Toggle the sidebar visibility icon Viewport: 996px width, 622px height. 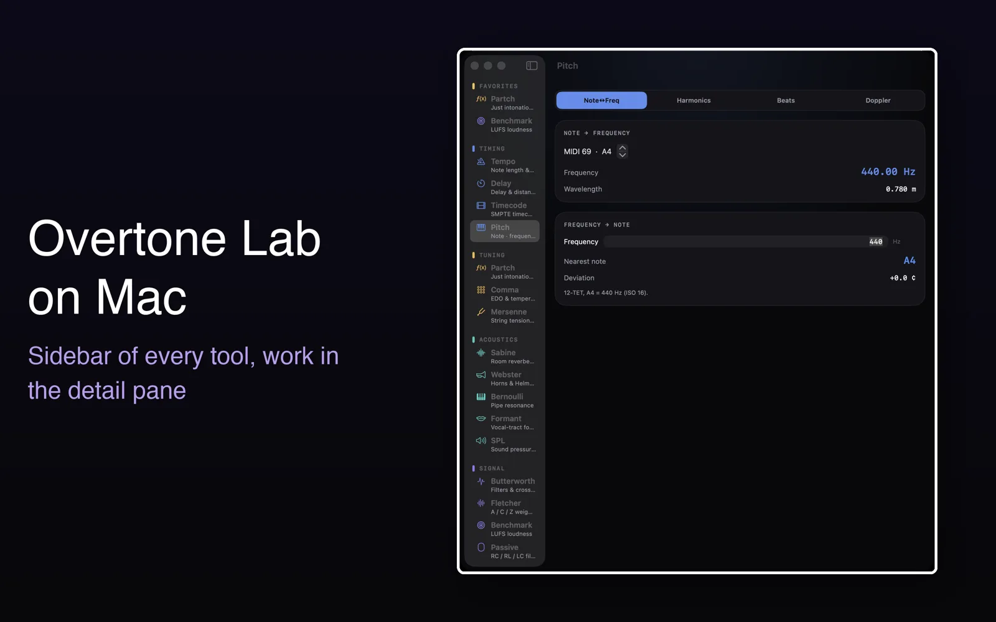tap(532, 65)
